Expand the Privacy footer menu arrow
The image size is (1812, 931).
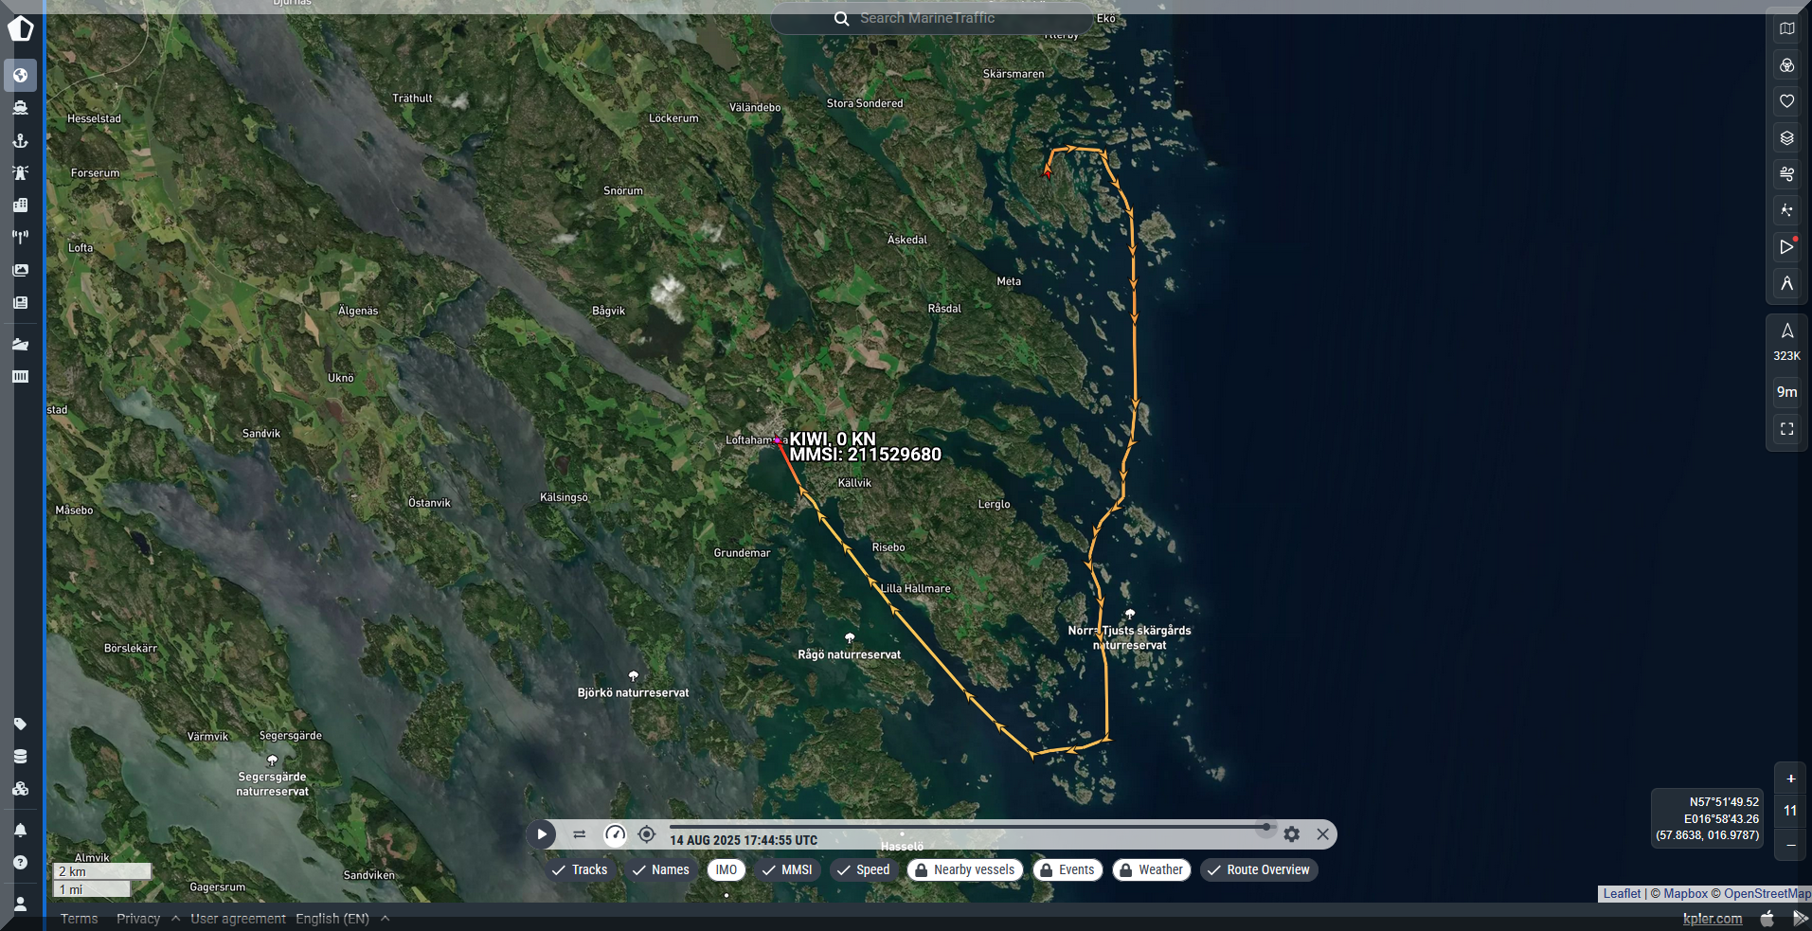(x=176, y=919)
